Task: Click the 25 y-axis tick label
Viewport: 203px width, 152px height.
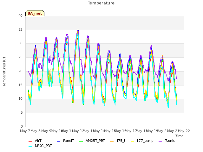Action: [x=20, y=57]
